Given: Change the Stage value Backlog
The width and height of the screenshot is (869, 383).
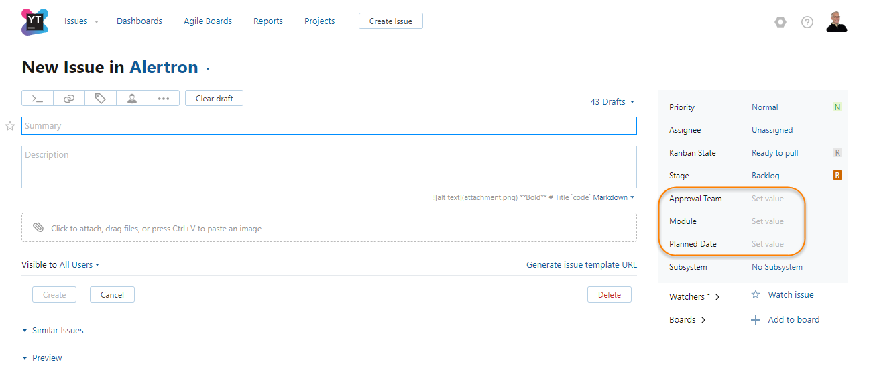Looking at the screenshot, I should coord(766,176).
